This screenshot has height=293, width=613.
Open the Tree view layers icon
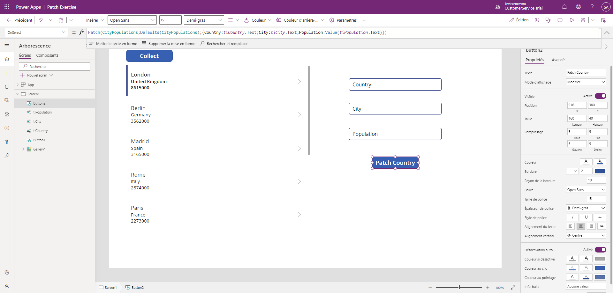7,59
